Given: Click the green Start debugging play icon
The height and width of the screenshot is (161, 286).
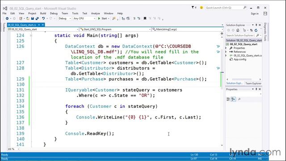Looking at the screenshot, I should click(x=99, y=18).
